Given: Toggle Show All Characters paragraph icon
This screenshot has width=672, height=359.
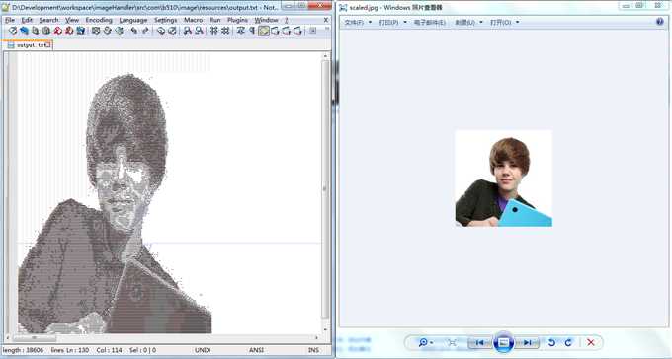Looking at the screenshot, I should tap(252, 31).
